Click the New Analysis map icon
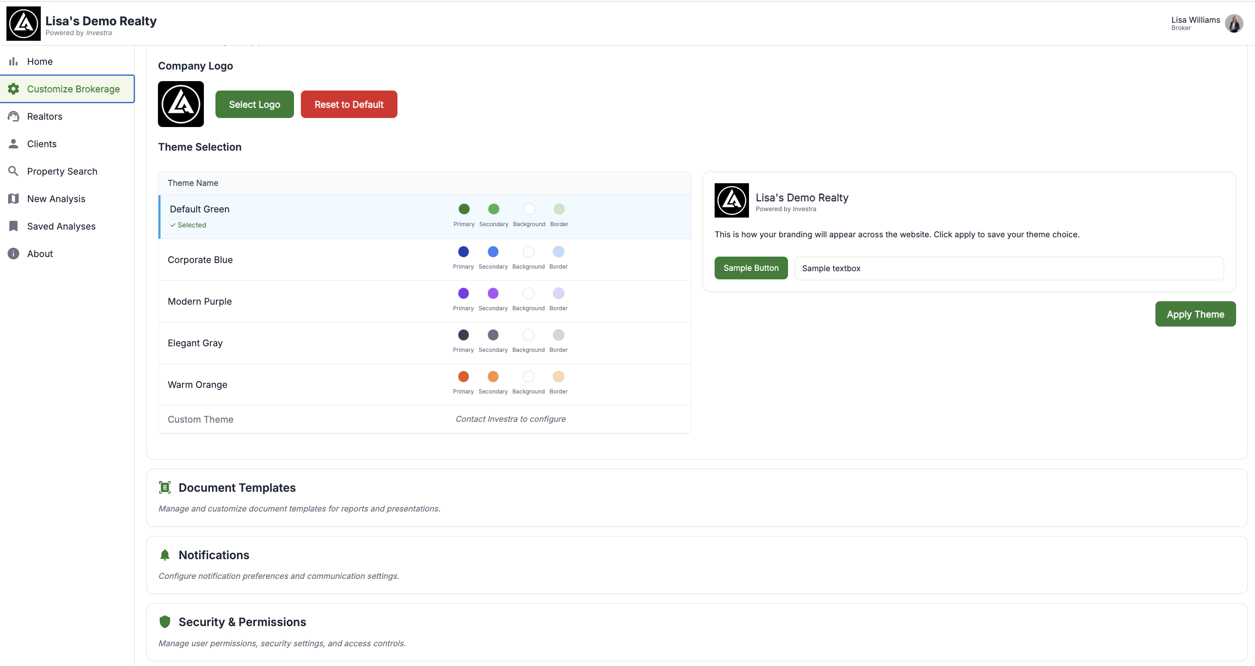1255x666 pixels. coord(14,199)
